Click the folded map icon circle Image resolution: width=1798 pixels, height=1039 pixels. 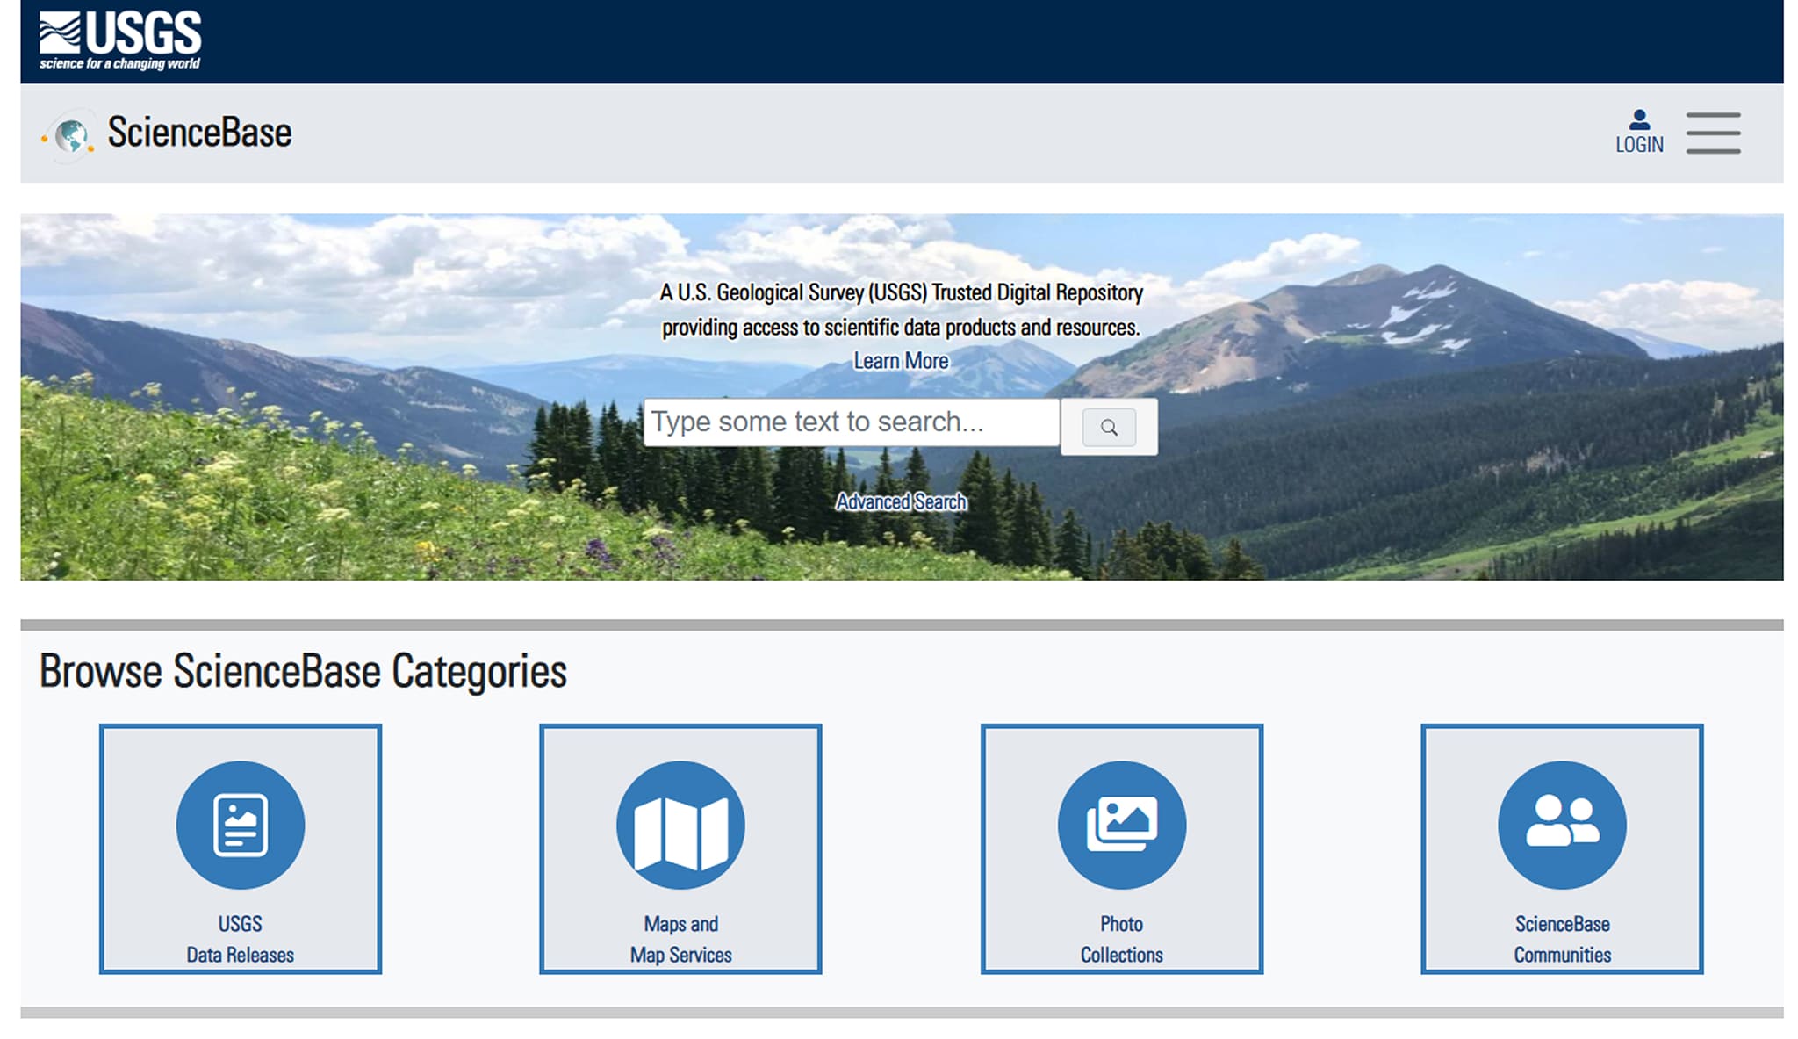coord(680,825)
